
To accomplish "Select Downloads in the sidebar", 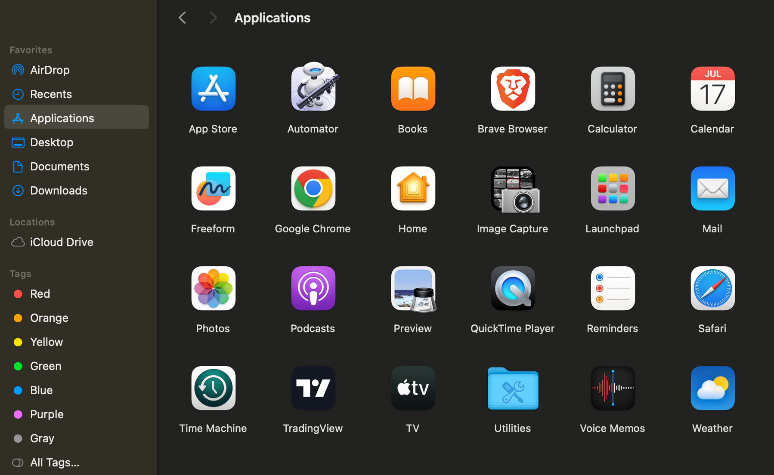I will coord(59,190).
